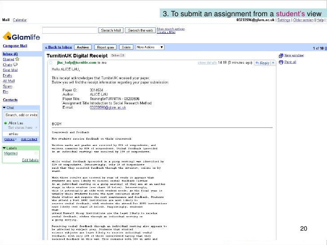Image resolution: width=327 pixels, height=245 pixels.
Task: Click Edit labels
Action: 30,160
